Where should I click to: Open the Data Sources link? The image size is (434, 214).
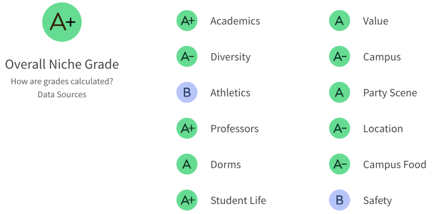(x=62, y=95)
